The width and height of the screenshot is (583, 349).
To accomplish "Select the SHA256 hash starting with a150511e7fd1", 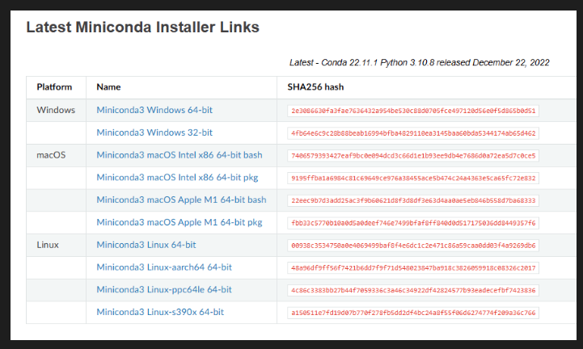I will (x=413, y=313).
